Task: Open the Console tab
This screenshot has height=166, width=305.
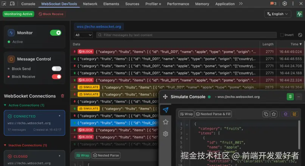Action: coord(28,4)
